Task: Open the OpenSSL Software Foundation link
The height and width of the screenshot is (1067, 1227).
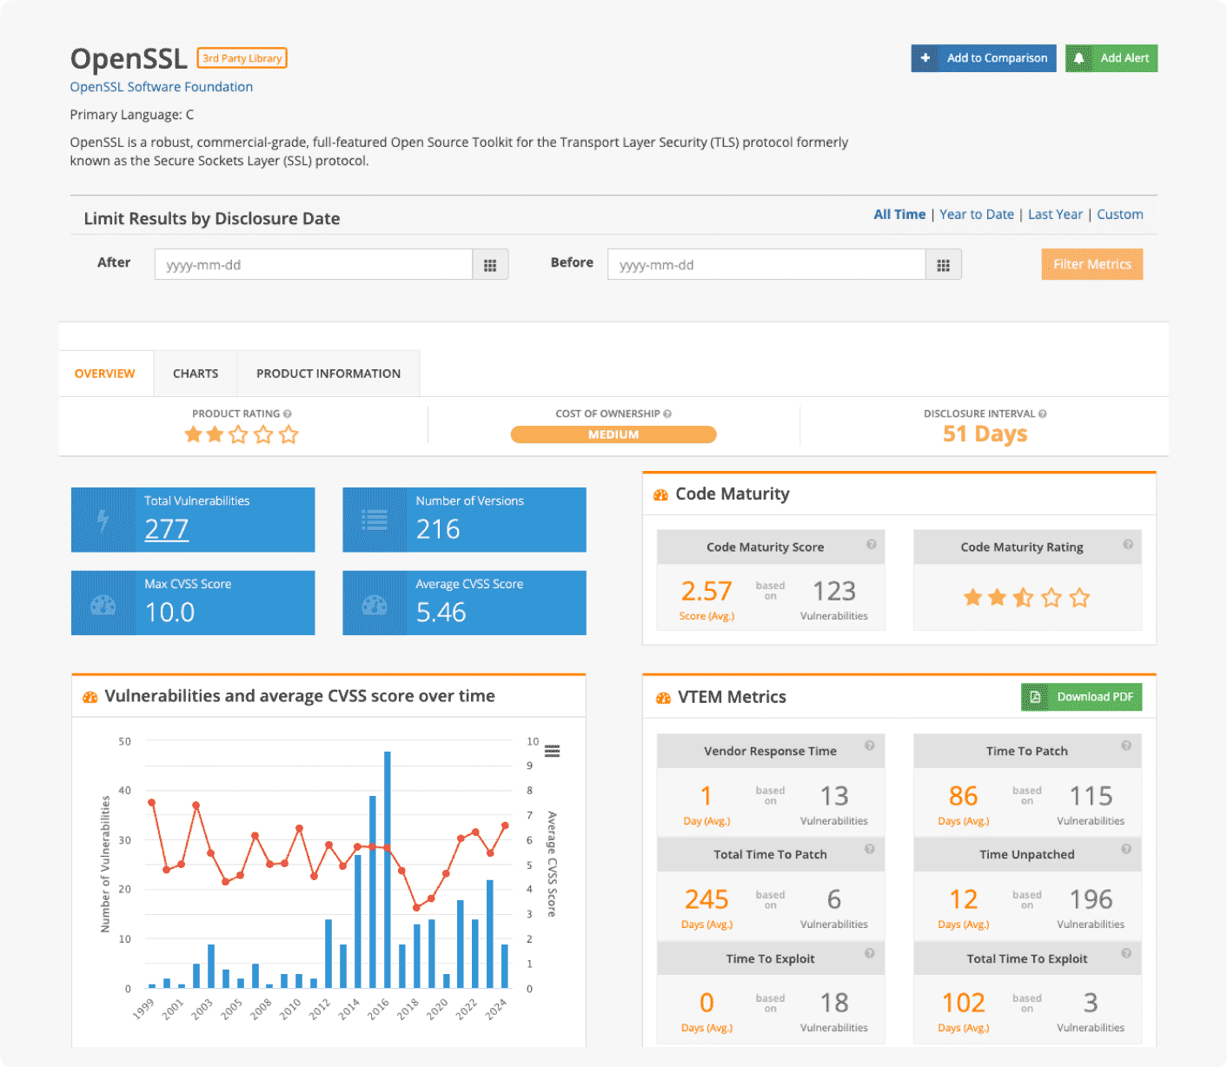Action: (x=162, y=87)
